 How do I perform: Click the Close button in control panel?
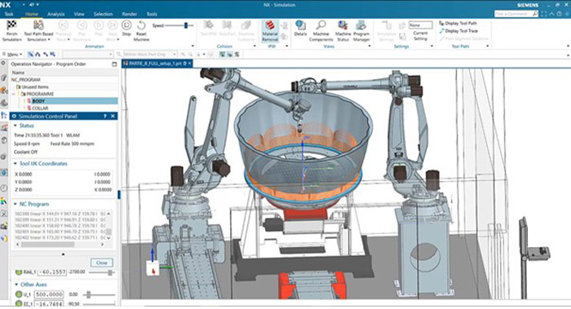[x=102, y=263]
